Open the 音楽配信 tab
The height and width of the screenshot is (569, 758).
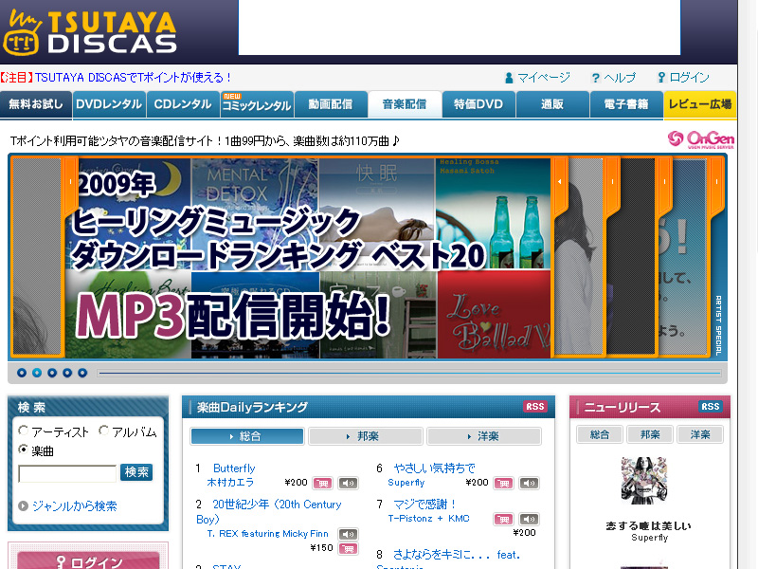(405, 104)
